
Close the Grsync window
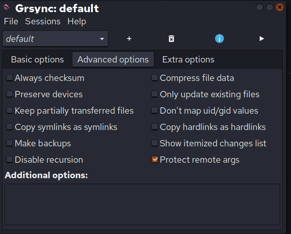click(280, 8)
